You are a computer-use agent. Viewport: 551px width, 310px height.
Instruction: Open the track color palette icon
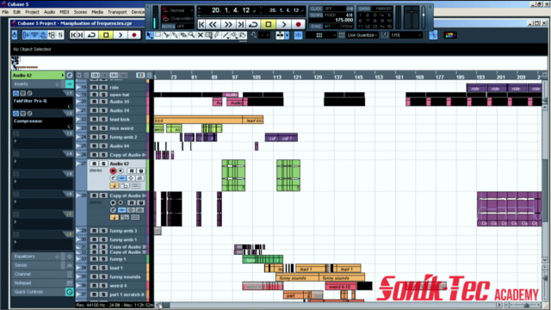[x=450, y=35]
